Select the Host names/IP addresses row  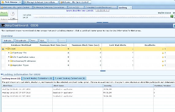pyautogui.click(x=88, y=61)
